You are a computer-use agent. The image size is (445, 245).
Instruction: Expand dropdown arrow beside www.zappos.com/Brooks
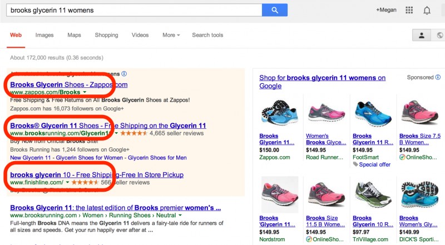click(x=85, y=92)
